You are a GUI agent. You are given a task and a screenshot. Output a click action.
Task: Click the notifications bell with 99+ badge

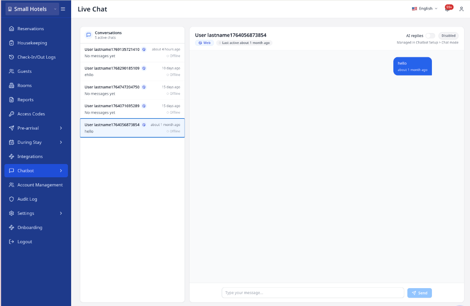pyautogui.click(x=447, y=8)
